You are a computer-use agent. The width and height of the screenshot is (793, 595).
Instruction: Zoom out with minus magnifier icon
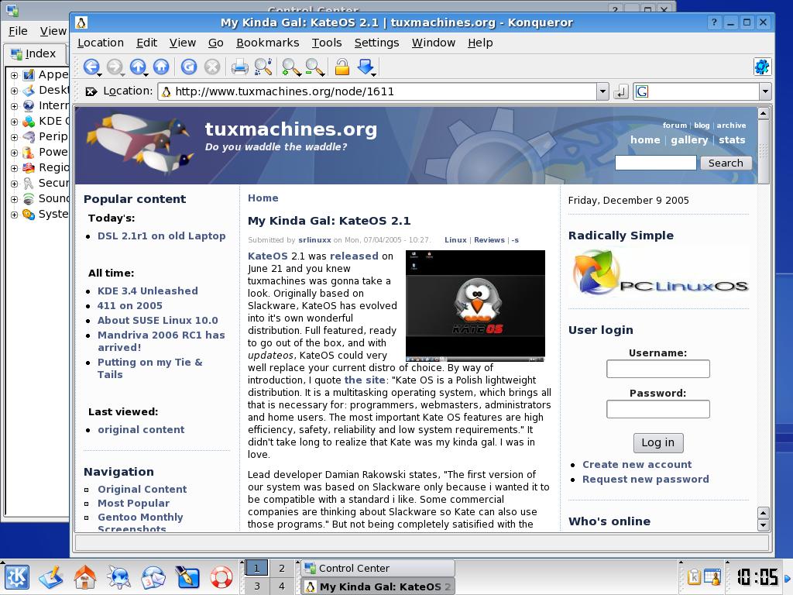(314, 67)
